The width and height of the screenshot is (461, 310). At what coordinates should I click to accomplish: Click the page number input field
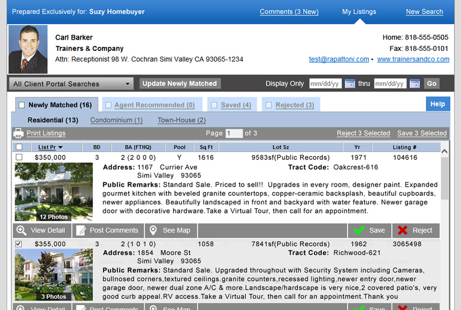point(234,133)
